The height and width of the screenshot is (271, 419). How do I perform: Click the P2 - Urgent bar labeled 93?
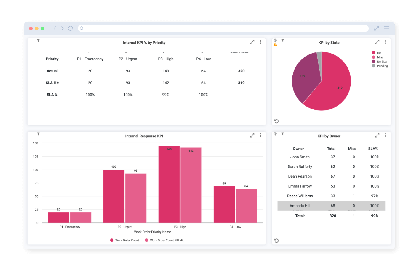click(x=136, y=198)
